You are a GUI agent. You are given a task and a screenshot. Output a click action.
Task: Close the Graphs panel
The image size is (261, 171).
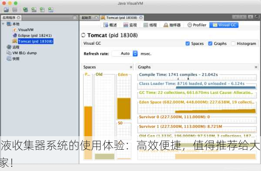click(x=256, y=67)
